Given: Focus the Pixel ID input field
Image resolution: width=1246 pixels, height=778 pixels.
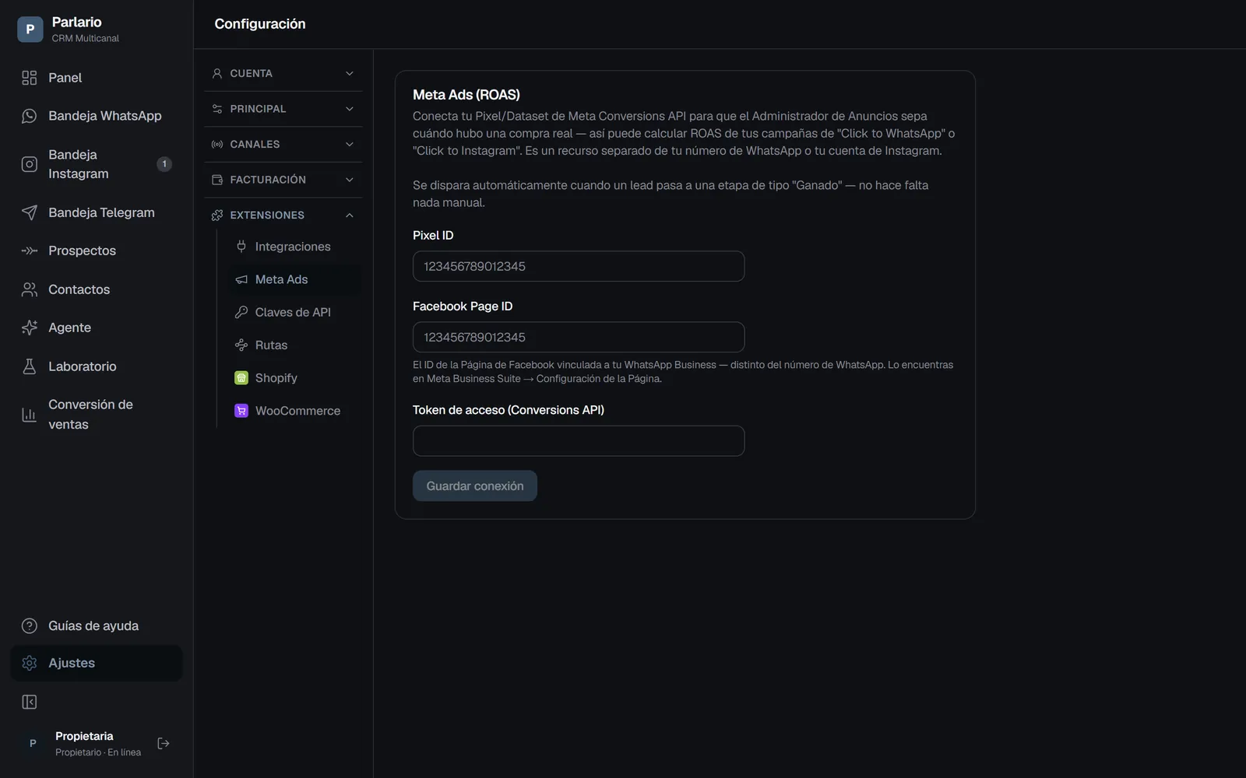Looking at the screenshot, I should [x=579, y=266].
